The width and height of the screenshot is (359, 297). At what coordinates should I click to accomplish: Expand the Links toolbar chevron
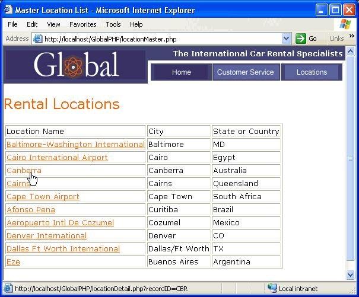click(x=352, y=36)
